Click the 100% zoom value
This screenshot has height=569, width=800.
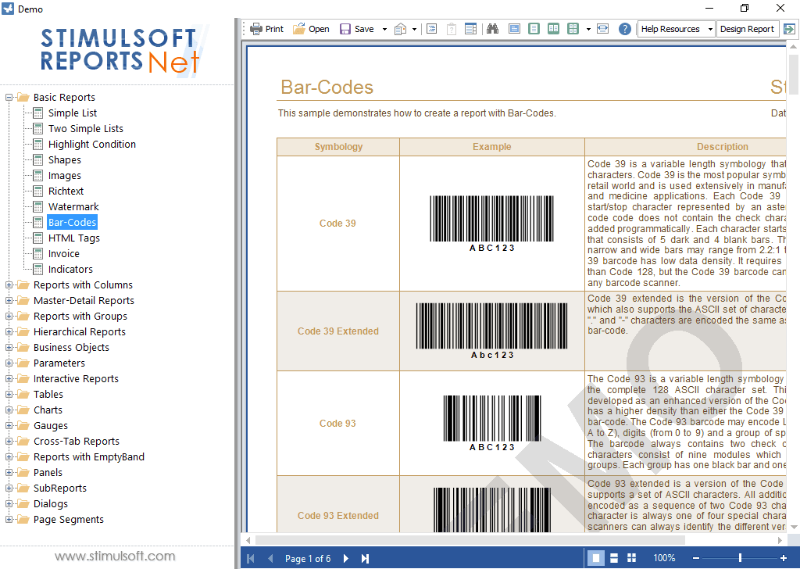664,558
